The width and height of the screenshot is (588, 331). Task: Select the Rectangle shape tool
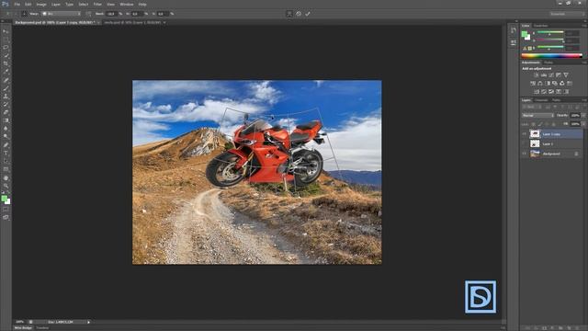pyautogui.click(x=6, y=169)
